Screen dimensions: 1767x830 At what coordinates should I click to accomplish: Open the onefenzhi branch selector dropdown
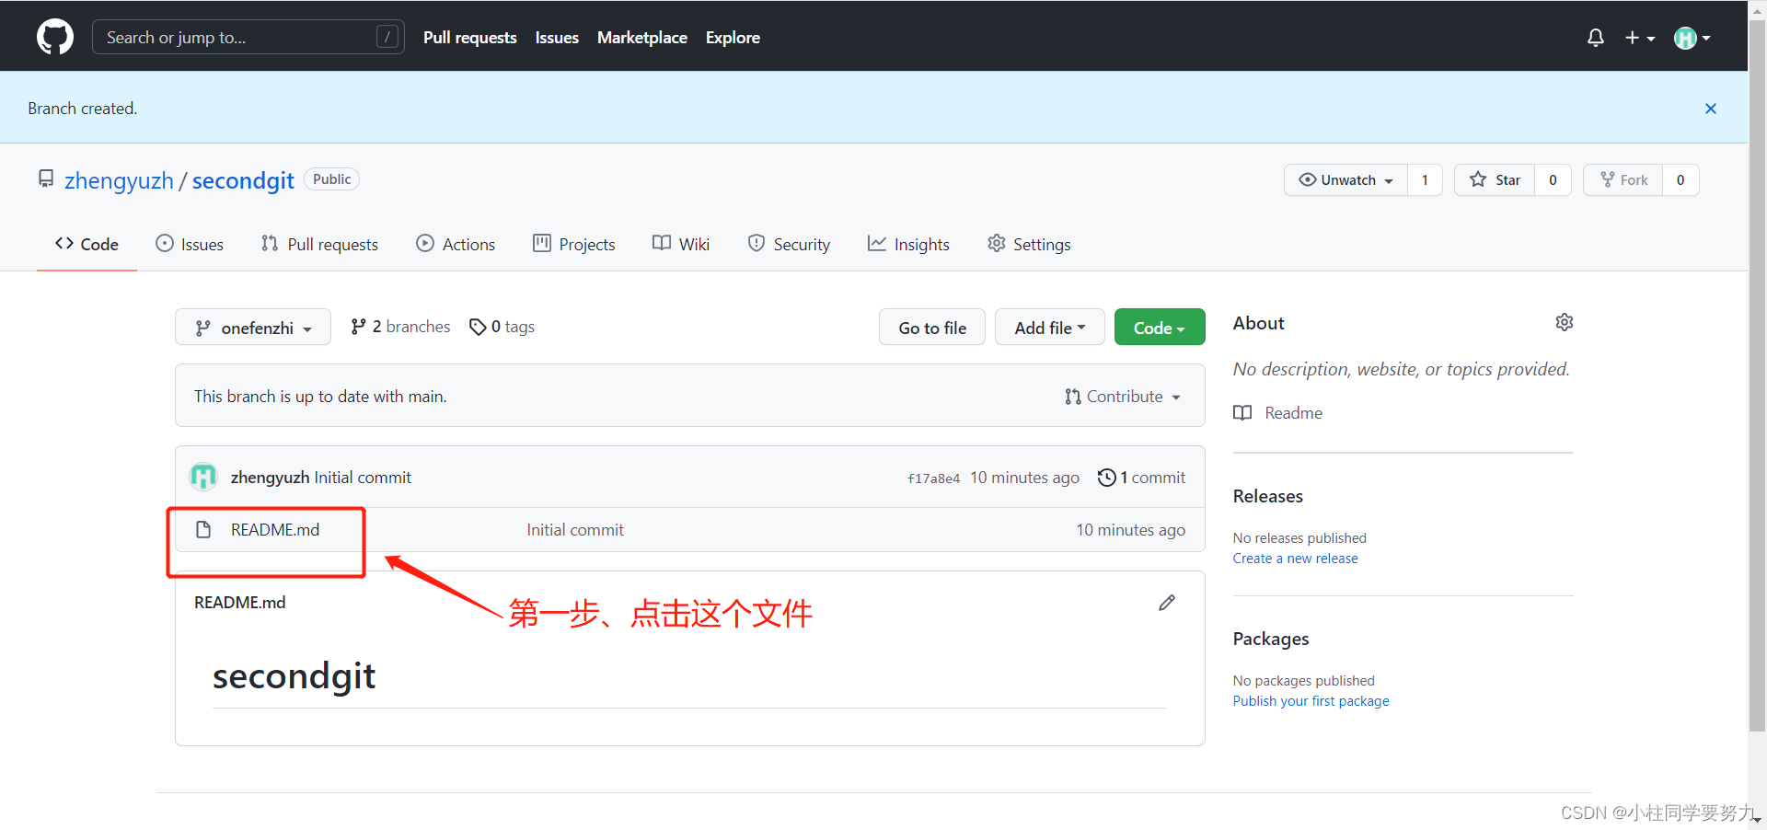point(252,327)
